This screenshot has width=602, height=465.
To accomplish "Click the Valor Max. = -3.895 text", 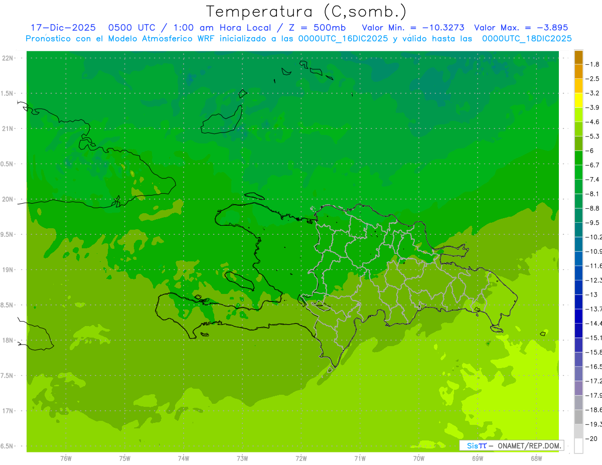I will pos(521,28).
